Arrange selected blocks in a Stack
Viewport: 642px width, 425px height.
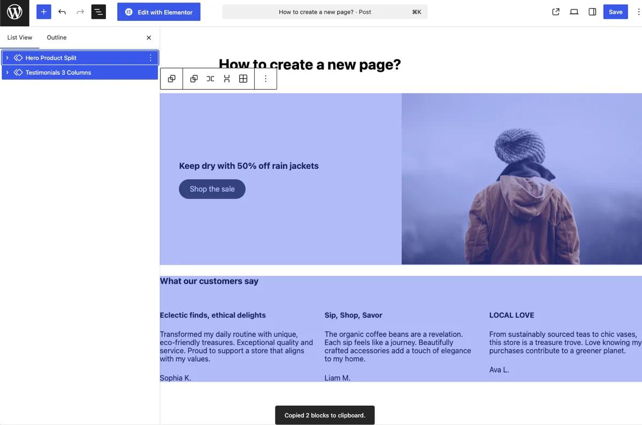pos(227,79)
